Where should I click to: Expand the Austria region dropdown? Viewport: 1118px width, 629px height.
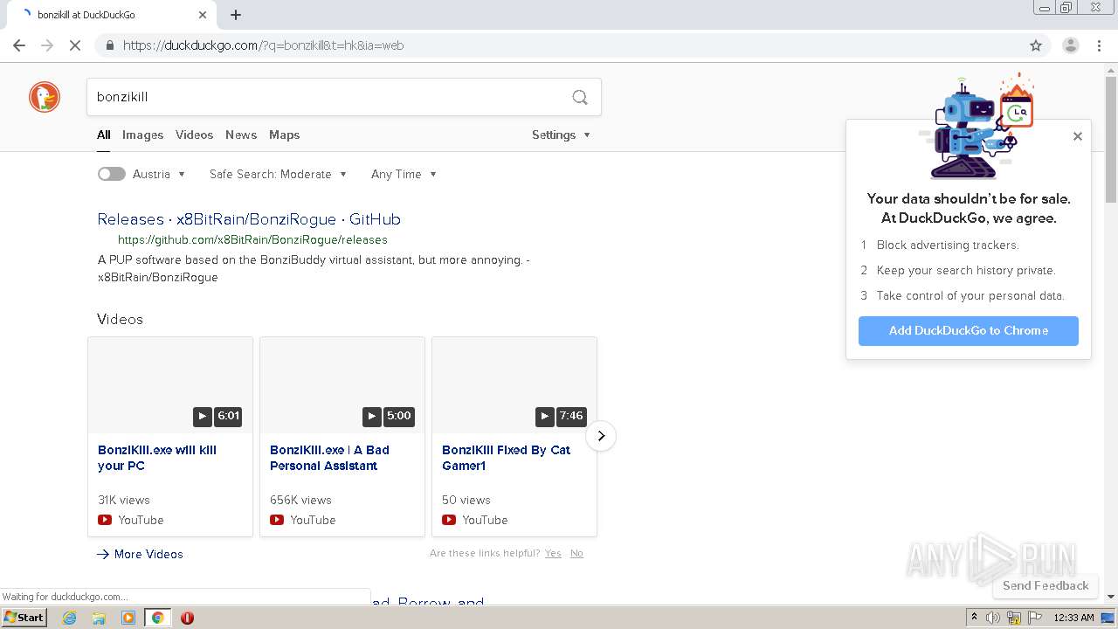coord(159,174)
